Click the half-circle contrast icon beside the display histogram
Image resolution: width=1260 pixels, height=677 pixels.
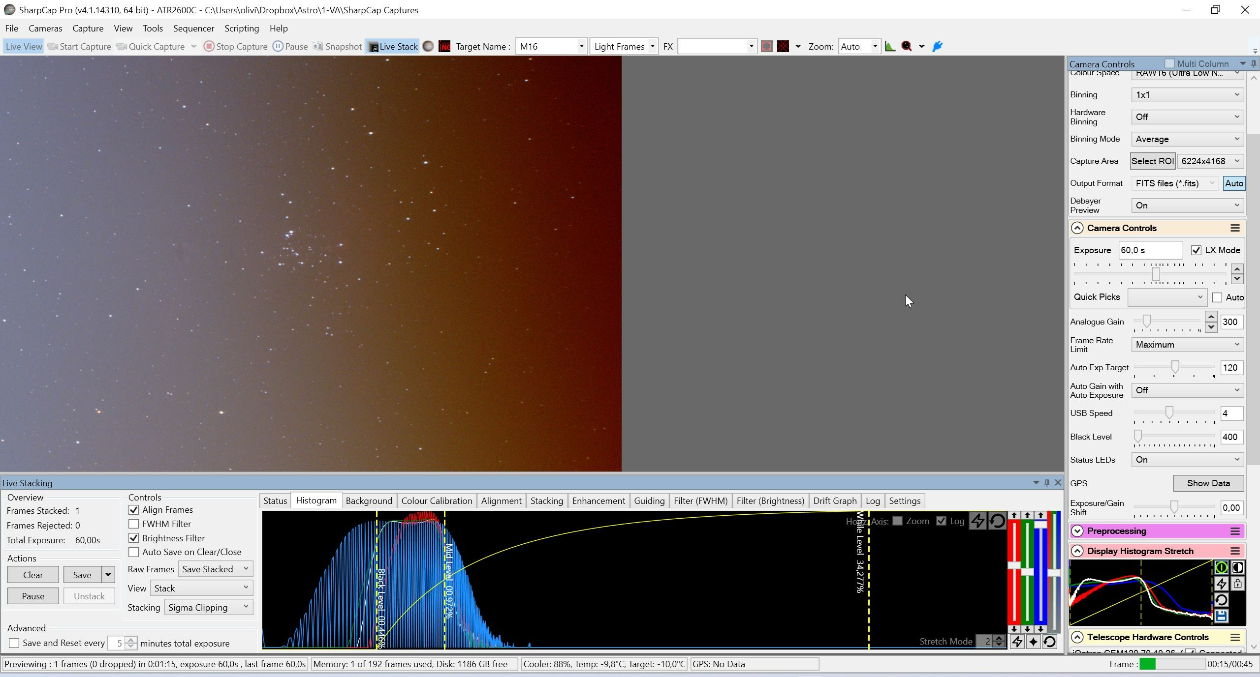pyautogui.click(x=1237, y=568)
